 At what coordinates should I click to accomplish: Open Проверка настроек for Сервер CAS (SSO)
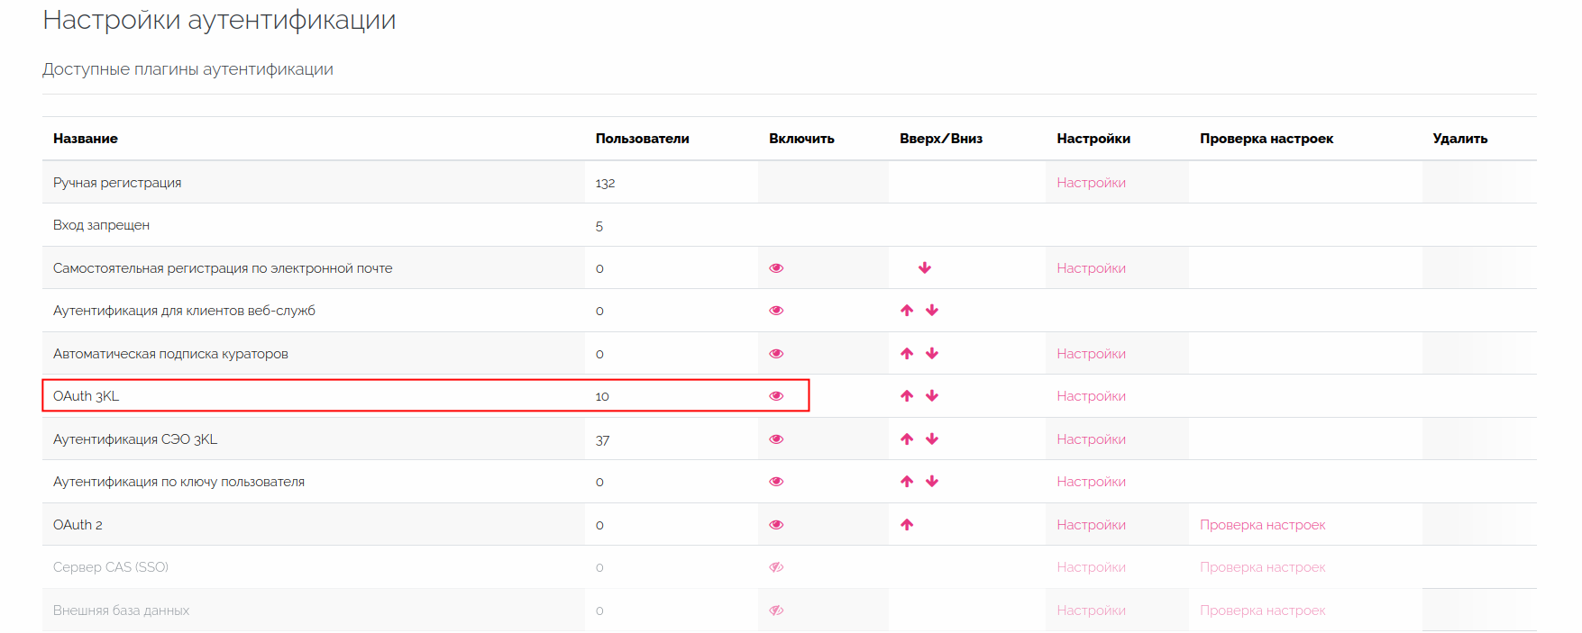coord(1262,567)
